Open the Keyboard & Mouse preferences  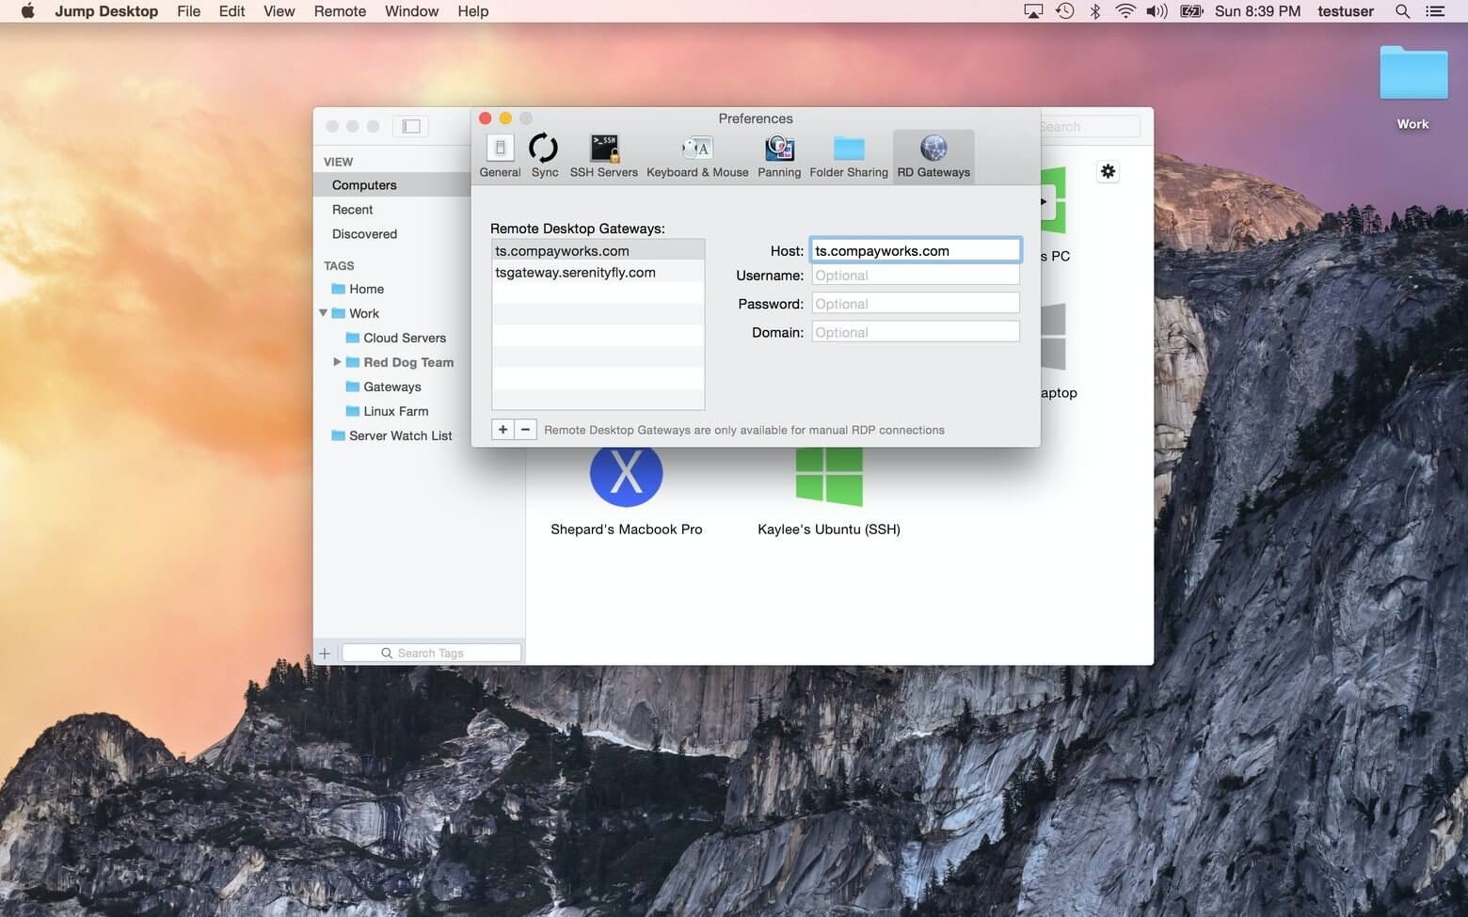[696, 153]
